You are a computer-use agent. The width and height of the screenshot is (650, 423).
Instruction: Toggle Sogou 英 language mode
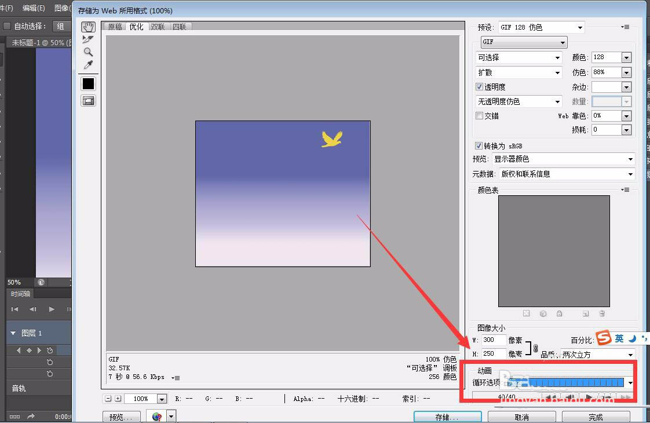point(619,338)
